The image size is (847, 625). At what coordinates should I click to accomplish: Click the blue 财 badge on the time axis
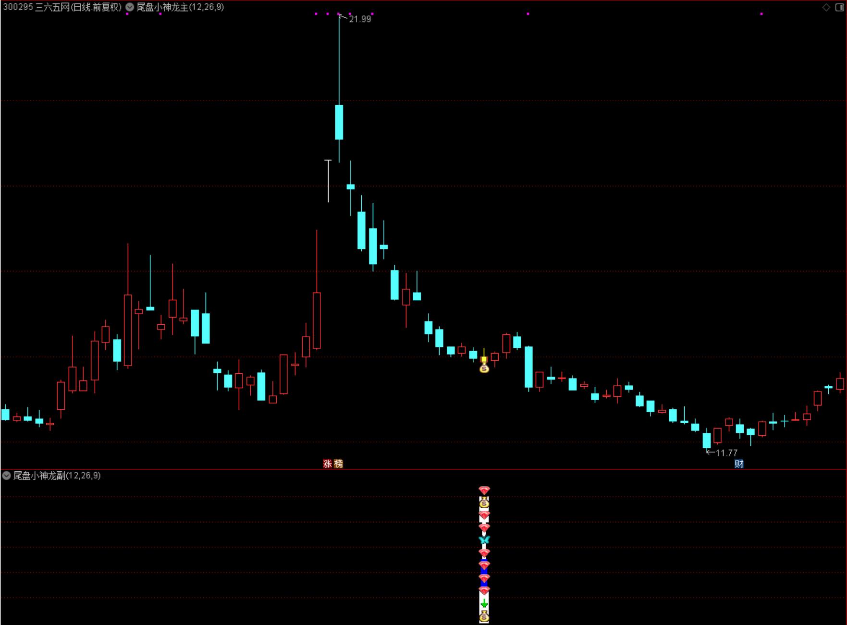point(739,464)
